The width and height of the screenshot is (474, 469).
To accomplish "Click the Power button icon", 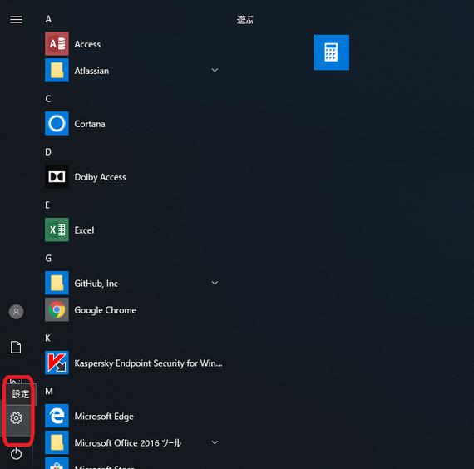I will (16, 453).
